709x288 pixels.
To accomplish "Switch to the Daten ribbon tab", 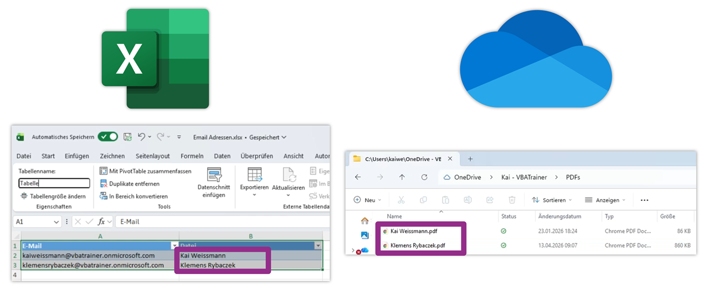I will click(222, 156).
